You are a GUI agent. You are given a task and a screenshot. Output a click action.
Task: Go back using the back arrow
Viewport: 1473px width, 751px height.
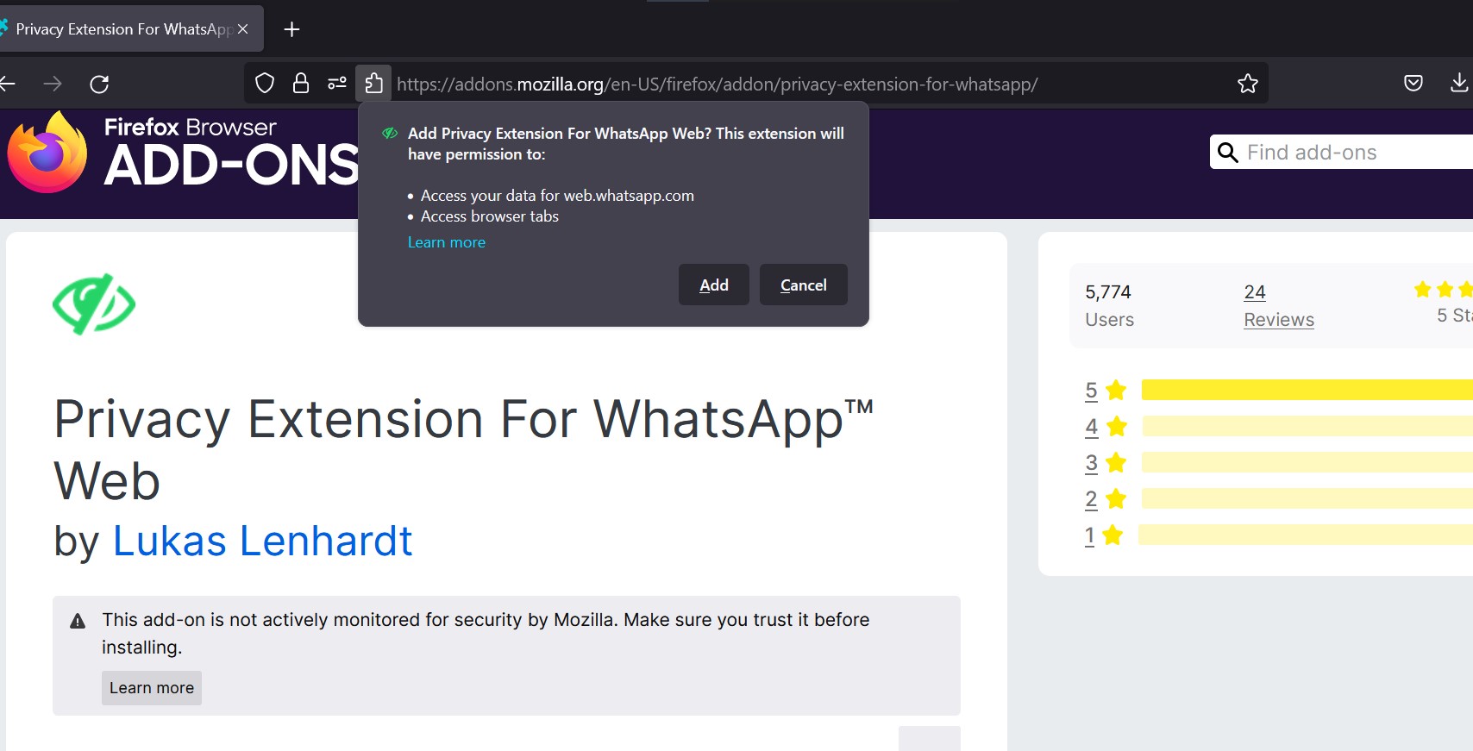coord(7,84)
